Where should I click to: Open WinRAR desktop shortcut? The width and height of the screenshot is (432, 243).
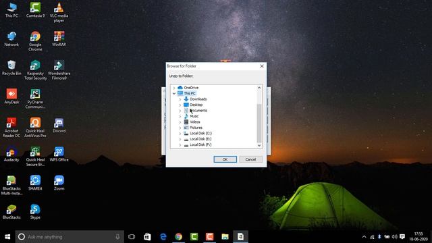(x=59, y=39)
